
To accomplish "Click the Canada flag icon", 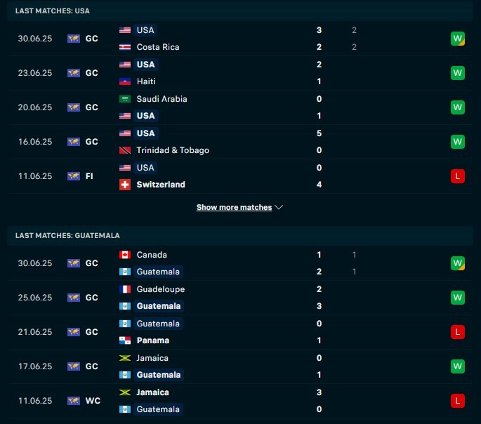I will pyautogui.click(x=125, y=255).
